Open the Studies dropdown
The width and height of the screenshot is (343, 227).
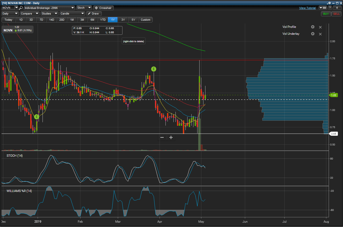(x=49, y=14)
